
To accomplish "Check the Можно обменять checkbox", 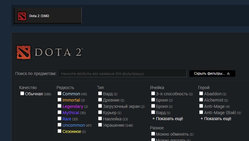I will [x=153, y=134].
